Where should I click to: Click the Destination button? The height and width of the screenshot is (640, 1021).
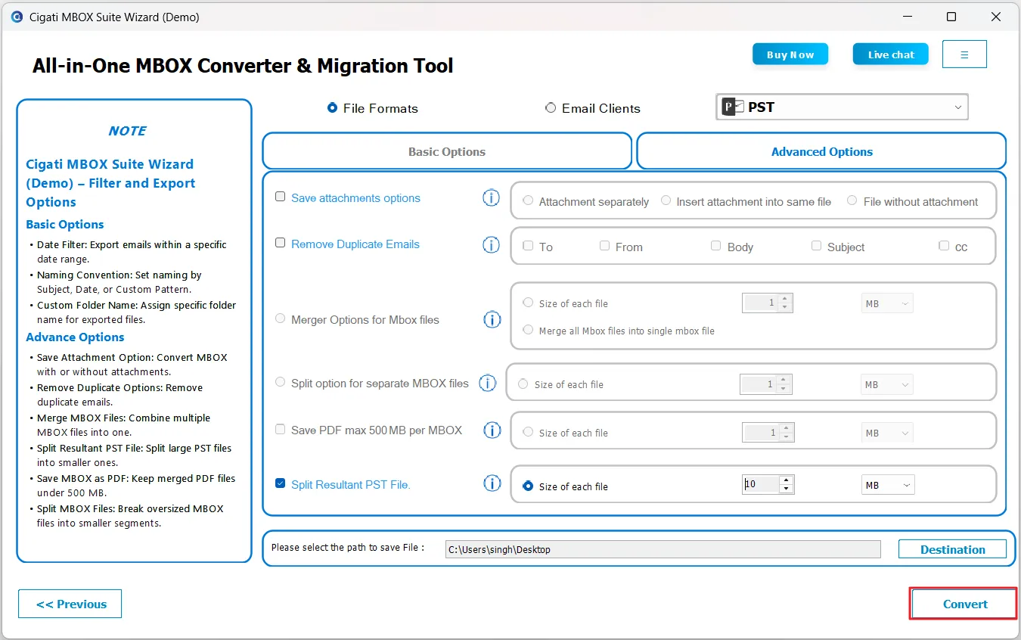(x=952, y=549)
